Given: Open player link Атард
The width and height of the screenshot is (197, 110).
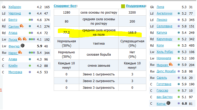Looking at the screenshot, I should [x=13, y=33].
